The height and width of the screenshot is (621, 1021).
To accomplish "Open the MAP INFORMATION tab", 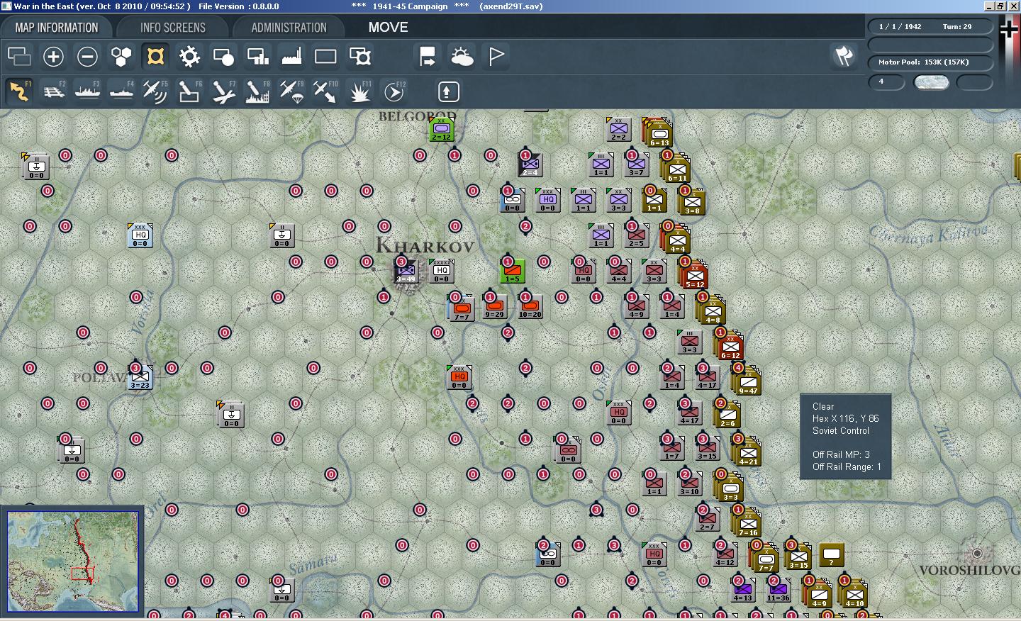I will pos(57,28).
